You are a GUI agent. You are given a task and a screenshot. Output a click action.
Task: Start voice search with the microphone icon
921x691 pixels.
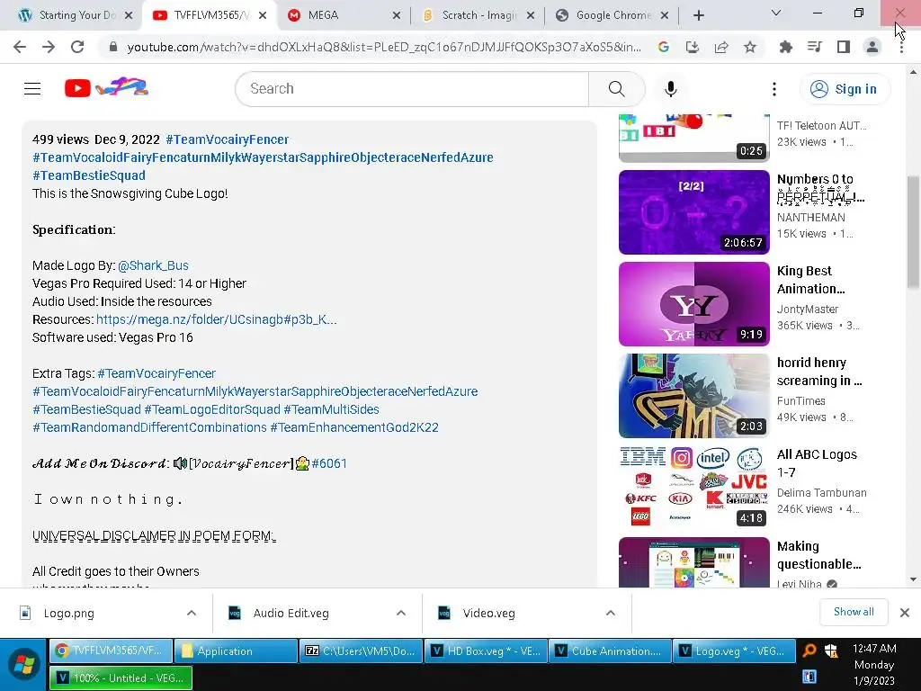pyautogui.click(x=670, y=89)
